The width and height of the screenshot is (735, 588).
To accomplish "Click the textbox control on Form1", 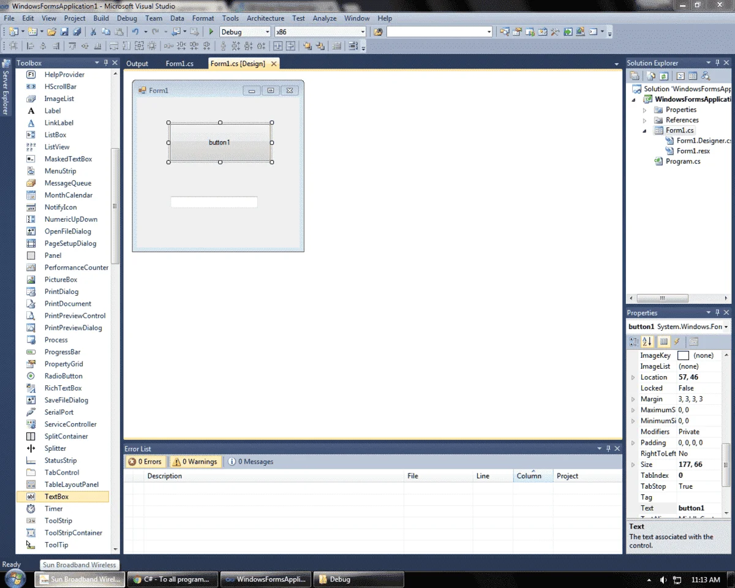I will click(x=214, y=202).
